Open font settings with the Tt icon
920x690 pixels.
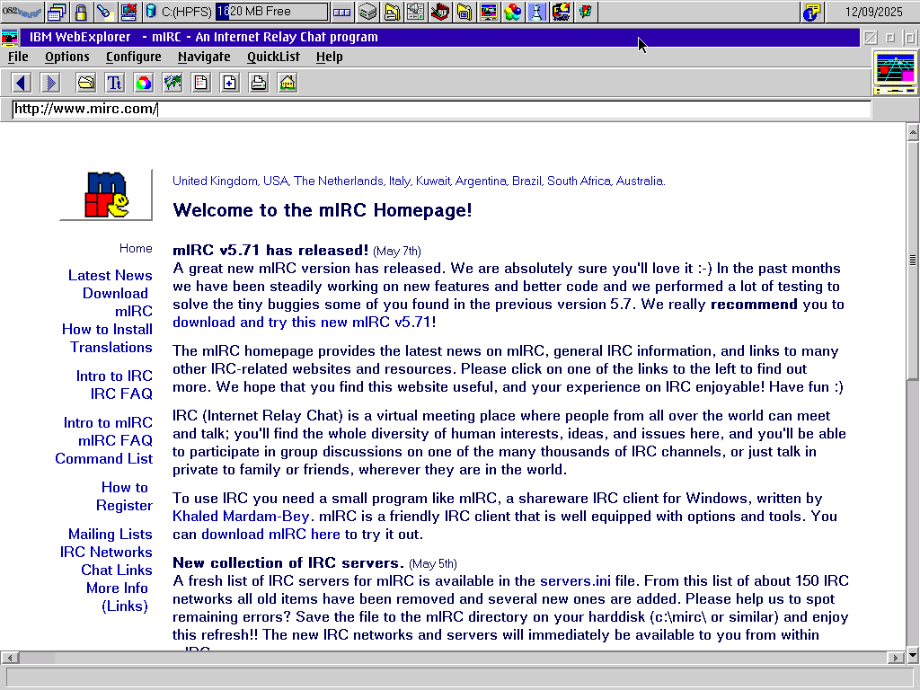115,83
